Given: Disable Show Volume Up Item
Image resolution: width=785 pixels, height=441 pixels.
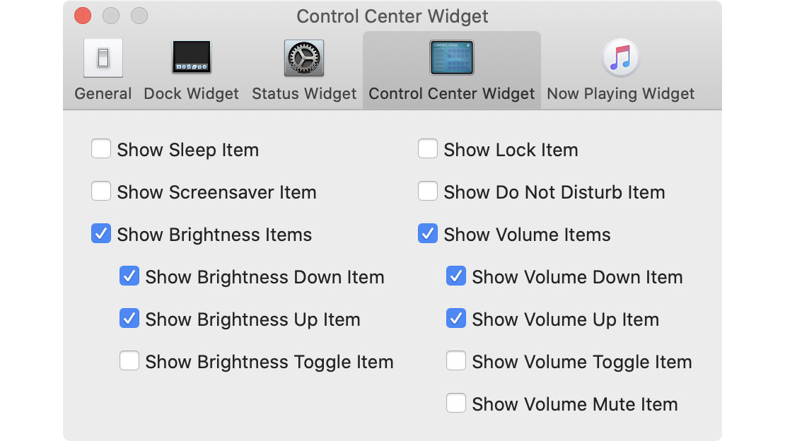Looking at the screenshot, I should (x=456, y=318).
